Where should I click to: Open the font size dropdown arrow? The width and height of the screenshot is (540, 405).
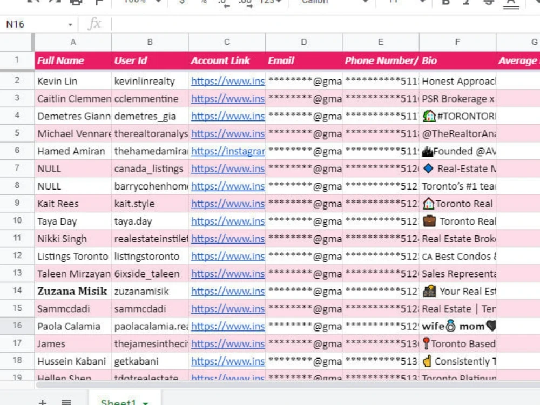tap(422, 2)
